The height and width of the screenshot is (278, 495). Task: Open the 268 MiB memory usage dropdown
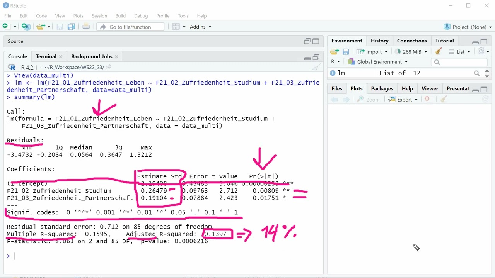(411, 51)
